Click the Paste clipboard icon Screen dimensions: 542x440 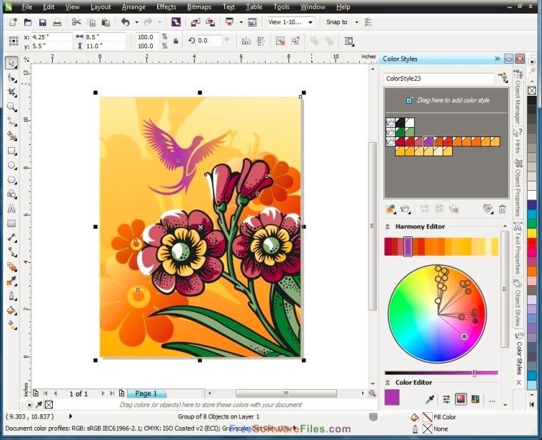pyautogui.click(x=106, y=22)
